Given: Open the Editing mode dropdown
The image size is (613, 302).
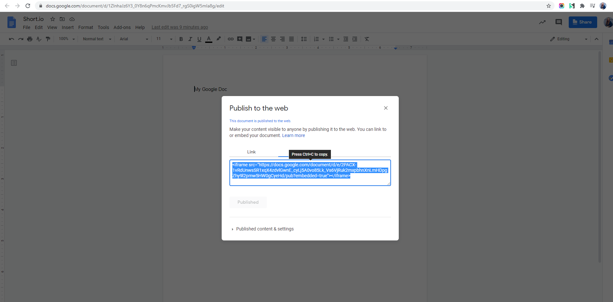Looking at the screenshot, I should (x=569, y=39).
